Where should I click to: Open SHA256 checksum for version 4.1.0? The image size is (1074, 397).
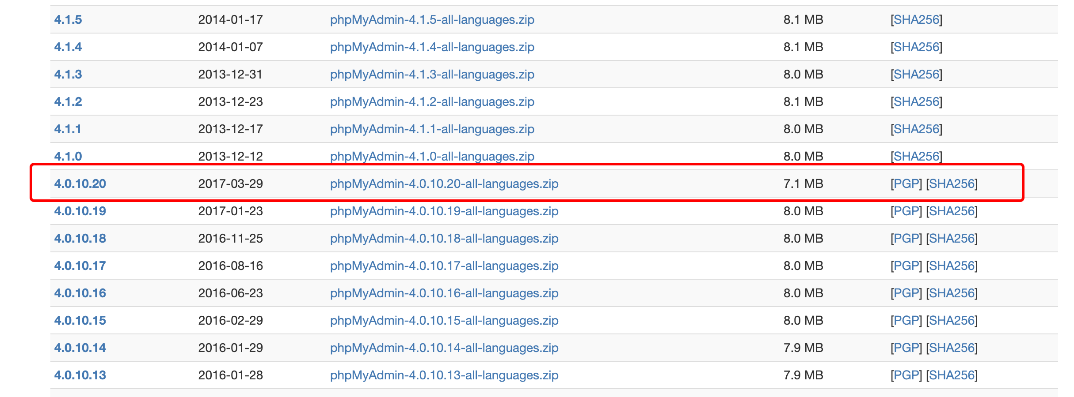(917, 156)
